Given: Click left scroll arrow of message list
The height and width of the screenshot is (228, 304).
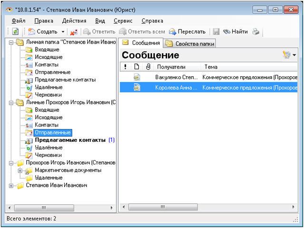Looking at the screenshot, I should (123, 207).
